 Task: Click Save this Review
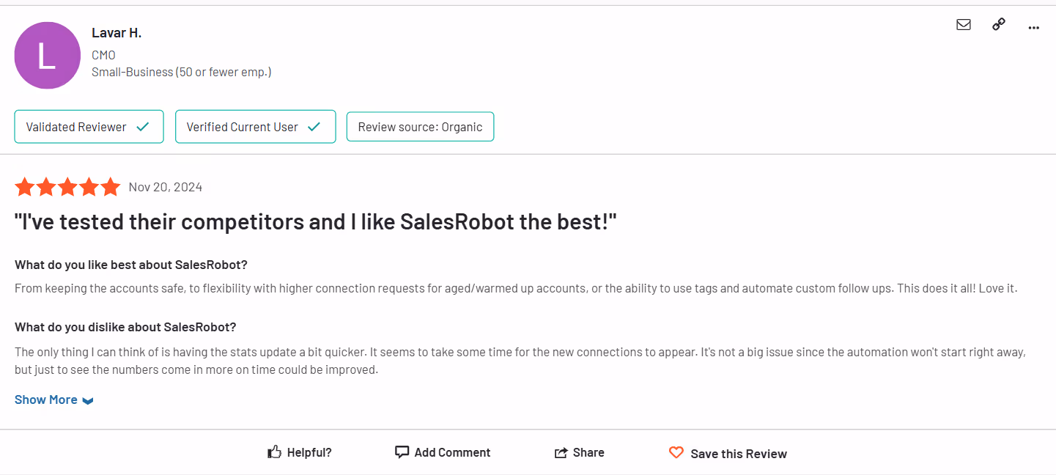pos(739,453)
